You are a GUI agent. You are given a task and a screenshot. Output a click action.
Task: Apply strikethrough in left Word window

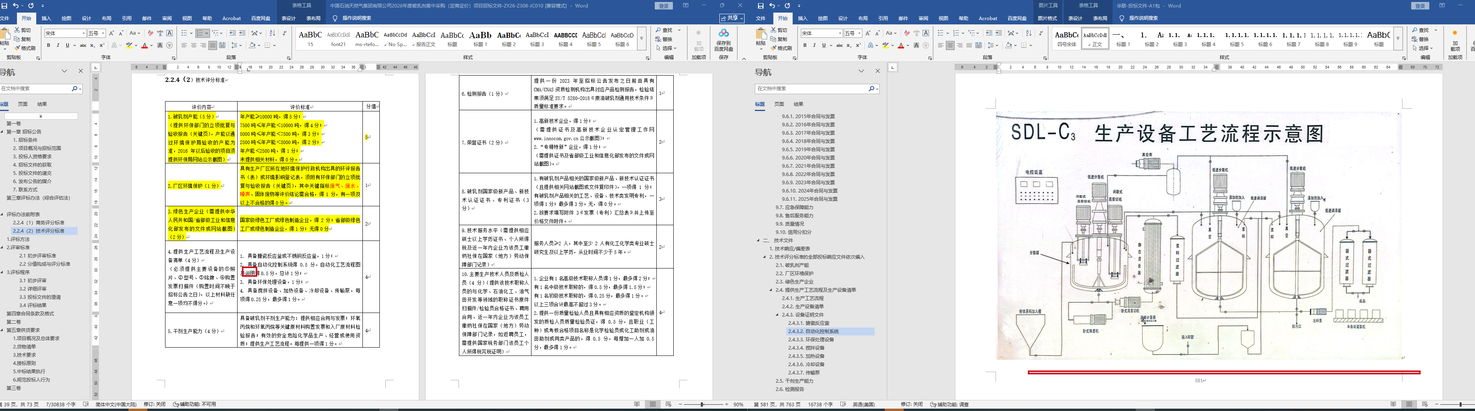[x=83, y=45]
